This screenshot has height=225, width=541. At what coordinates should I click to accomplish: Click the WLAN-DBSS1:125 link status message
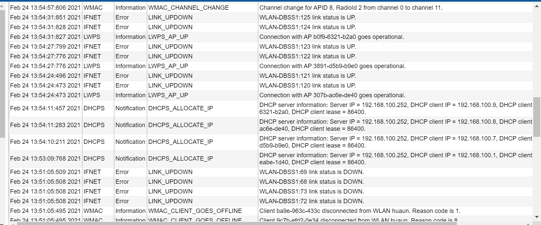pos(307,17)
